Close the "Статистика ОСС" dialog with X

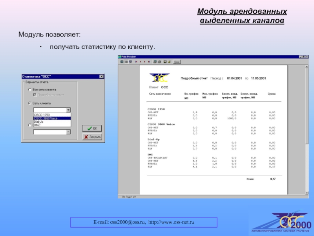pos(102,76)
